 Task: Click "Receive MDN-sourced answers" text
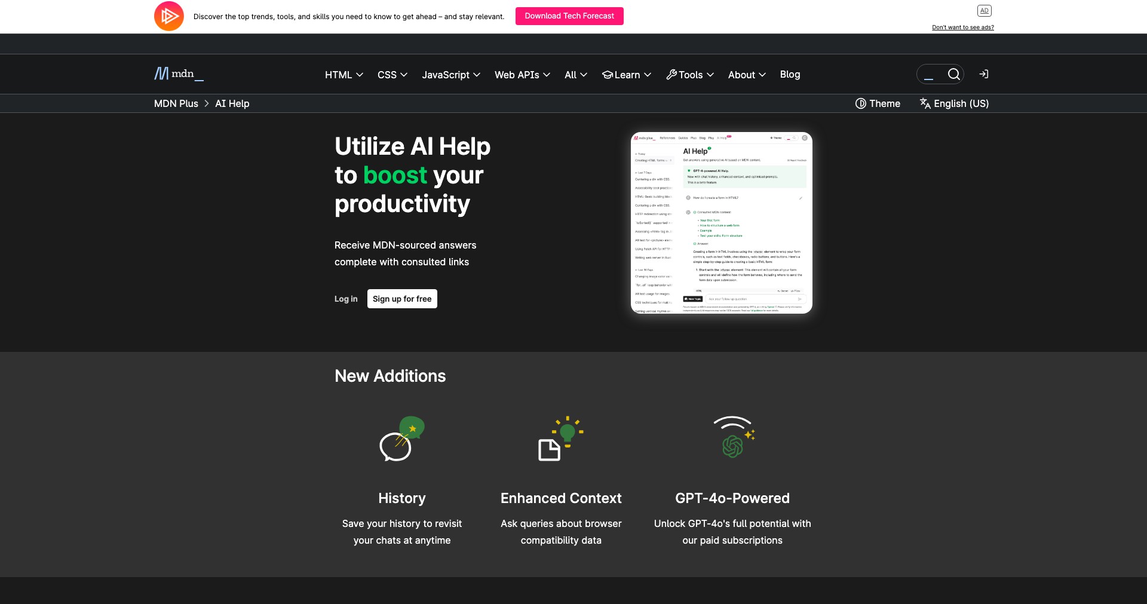(406, 245)
